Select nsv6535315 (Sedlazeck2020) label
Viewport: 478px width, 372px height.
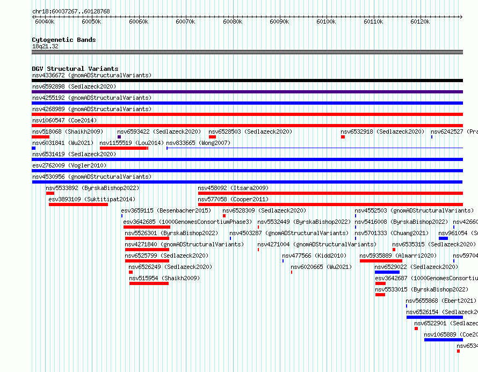434,244
